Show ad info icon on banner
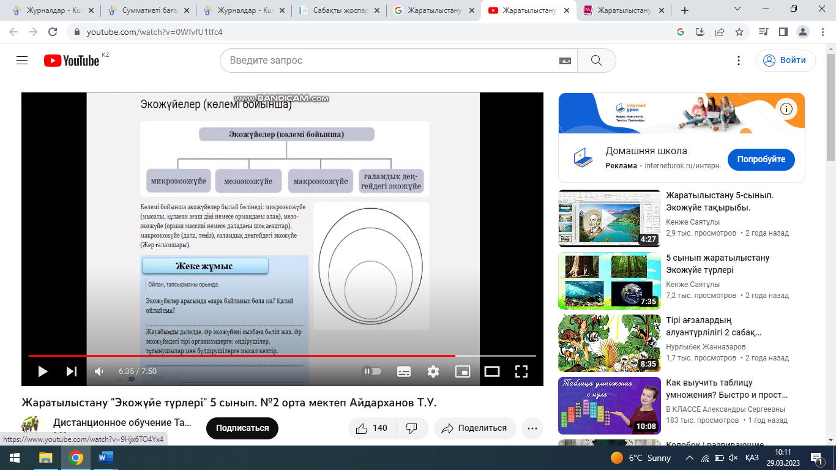The height and width of the screenshot is (470, 836). pos(786,109)
